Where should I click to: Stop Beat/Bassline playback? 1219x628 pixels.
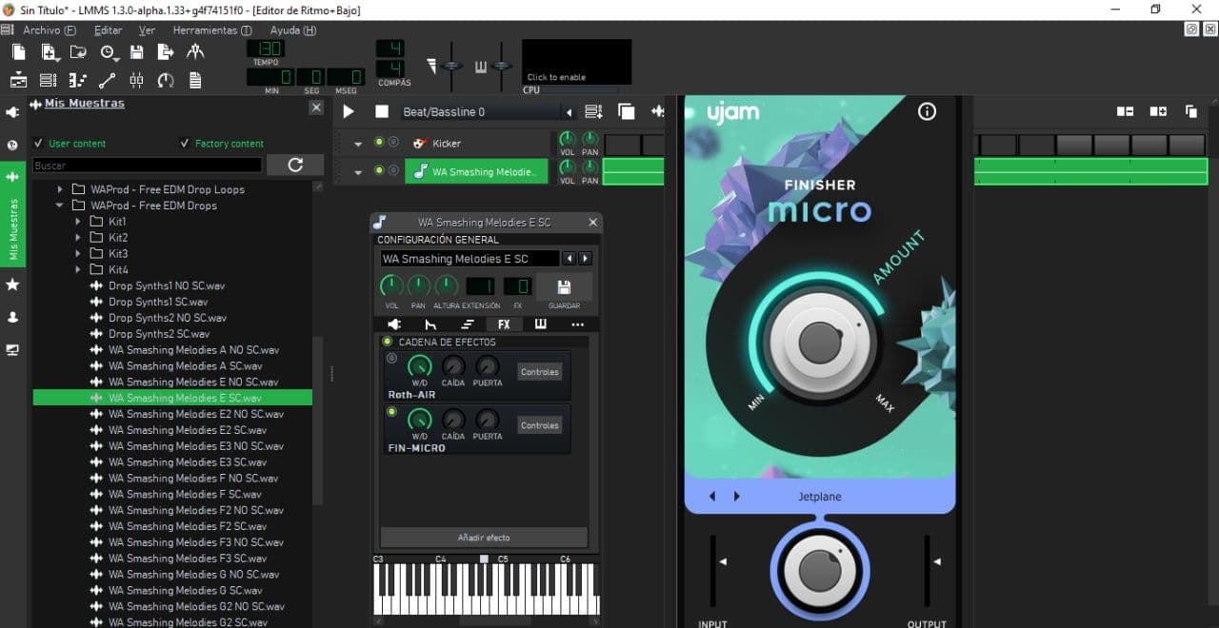(382, 111)
